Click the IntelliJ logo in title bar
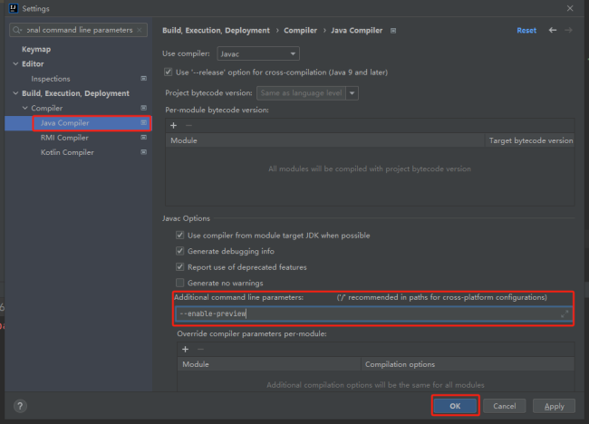This screenshot has height=424, width=589. (x=14, y=8)
